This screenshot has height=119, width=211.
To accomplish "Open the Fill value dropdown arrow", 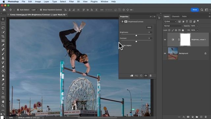I will [197, 30].
